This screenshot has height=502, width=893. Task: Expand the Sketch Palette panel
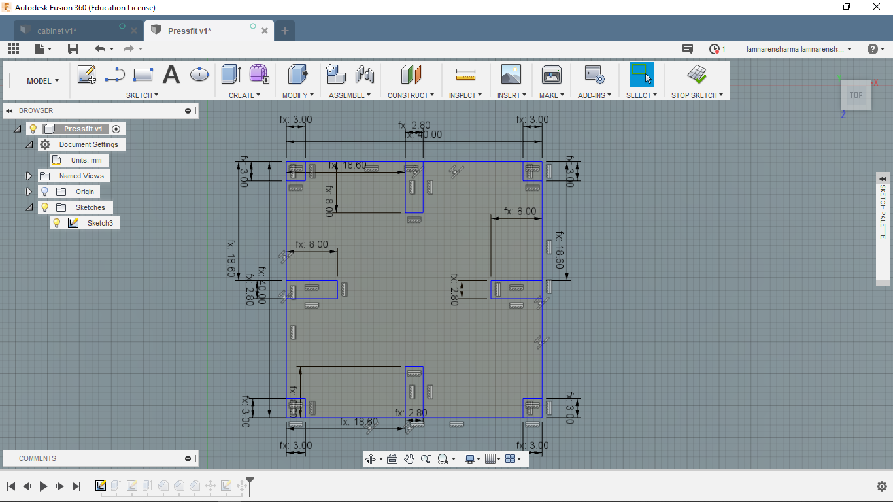883,179
